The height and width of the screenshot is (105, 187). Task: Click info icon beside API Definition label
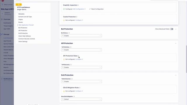click(71, 47)
